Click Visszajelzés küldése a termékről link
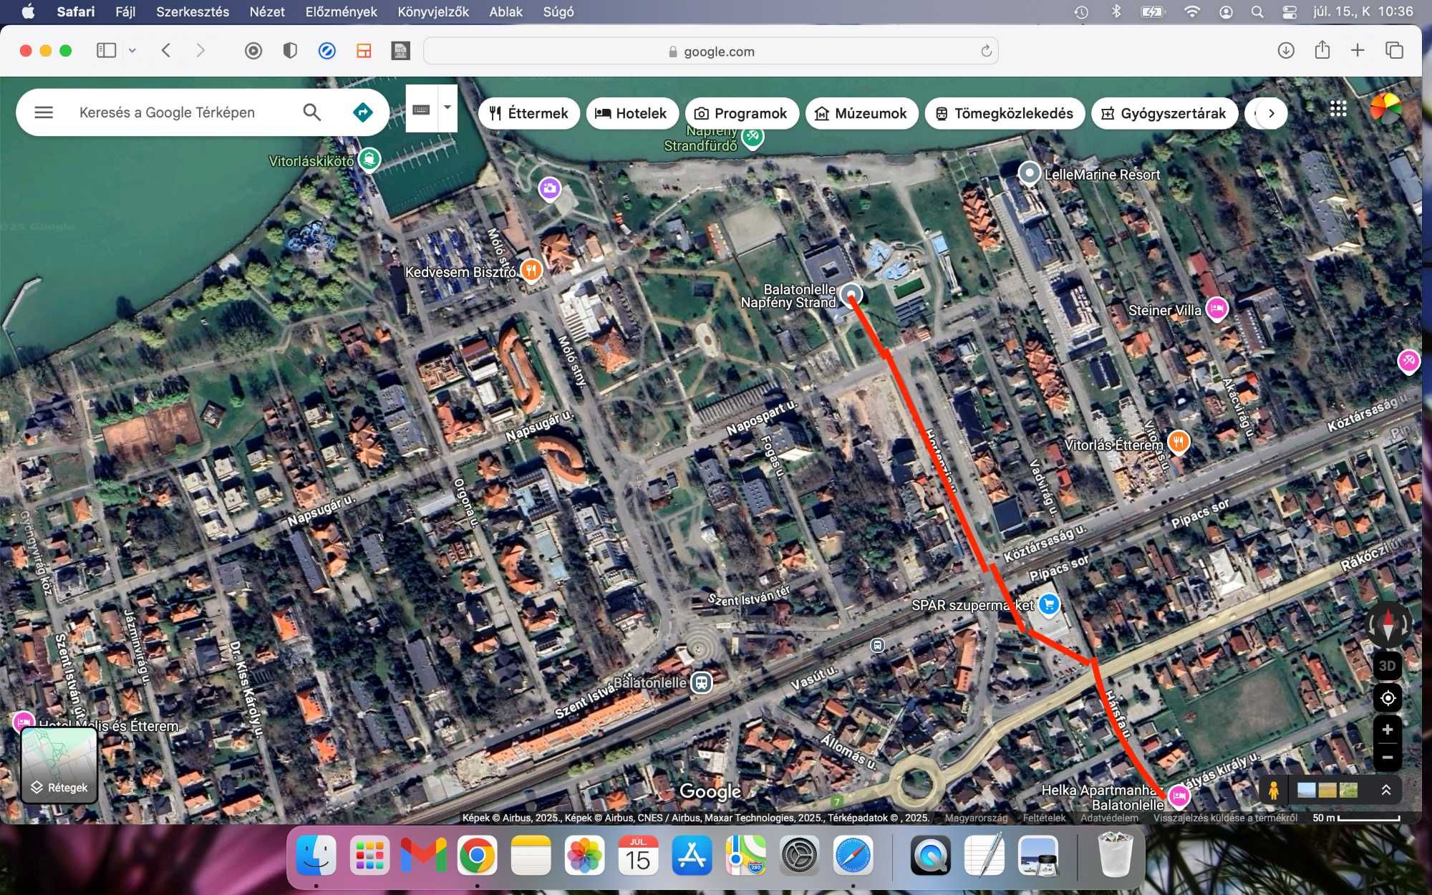This screenshot has width=1432, height=895. tap(1225, 818)
